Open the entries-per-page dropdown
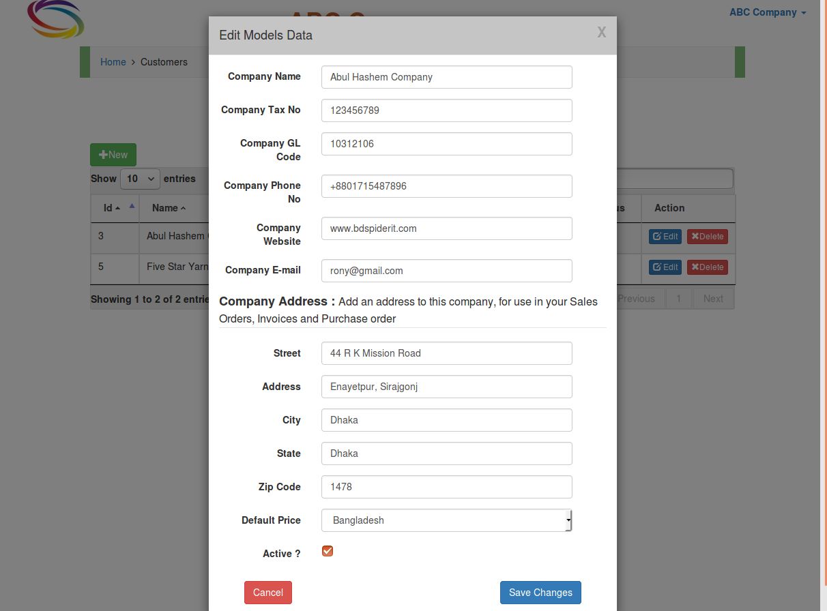Viewport: 827px width, 611px height. tap(140, 179)
